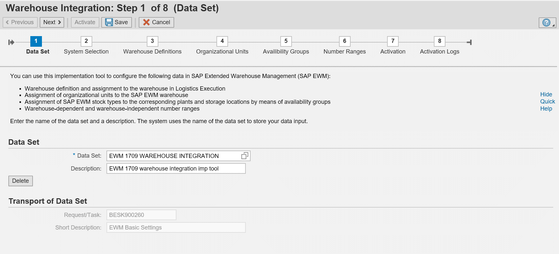Click the Save floppy disk icon
The height and width of the screenshot is (254, 559).
(109, 22)
